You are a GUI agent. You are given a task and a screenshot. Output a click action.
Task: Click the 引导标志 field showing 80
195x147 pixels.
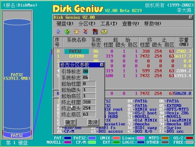[85, 72]
